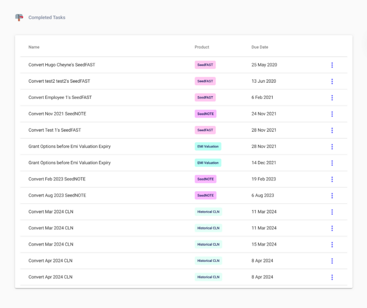Click the Grant Options task name due 14 Dec 2021
This screenshot has height=308, width=367.
[x=70, y=163]
